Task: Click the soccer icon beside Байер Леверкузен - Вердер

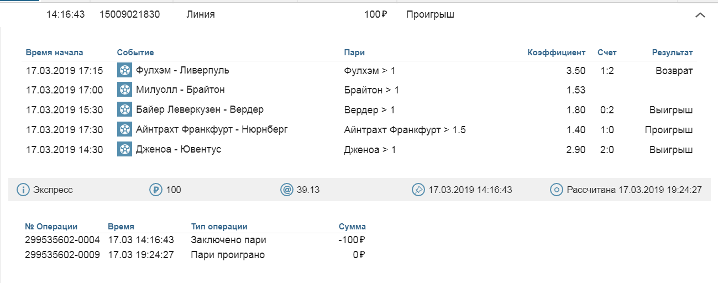Action: 125,109
